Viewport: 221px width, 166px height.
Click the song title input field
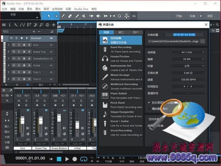coord(185,35)
